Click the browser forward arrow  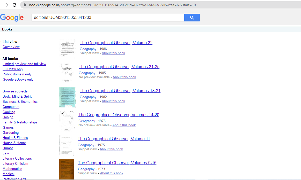(x=6, y=5)
